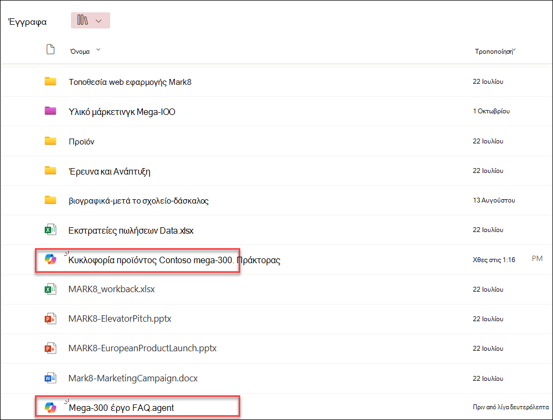Open the Όνομα column dropdown arrow
553x420 pixels.
pos(98,50)
